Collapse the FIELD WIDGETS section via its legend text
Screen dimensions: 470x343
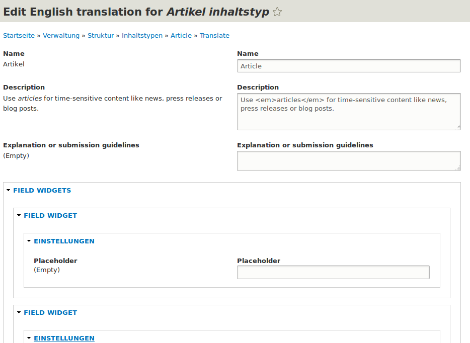[x=42, y=191]
